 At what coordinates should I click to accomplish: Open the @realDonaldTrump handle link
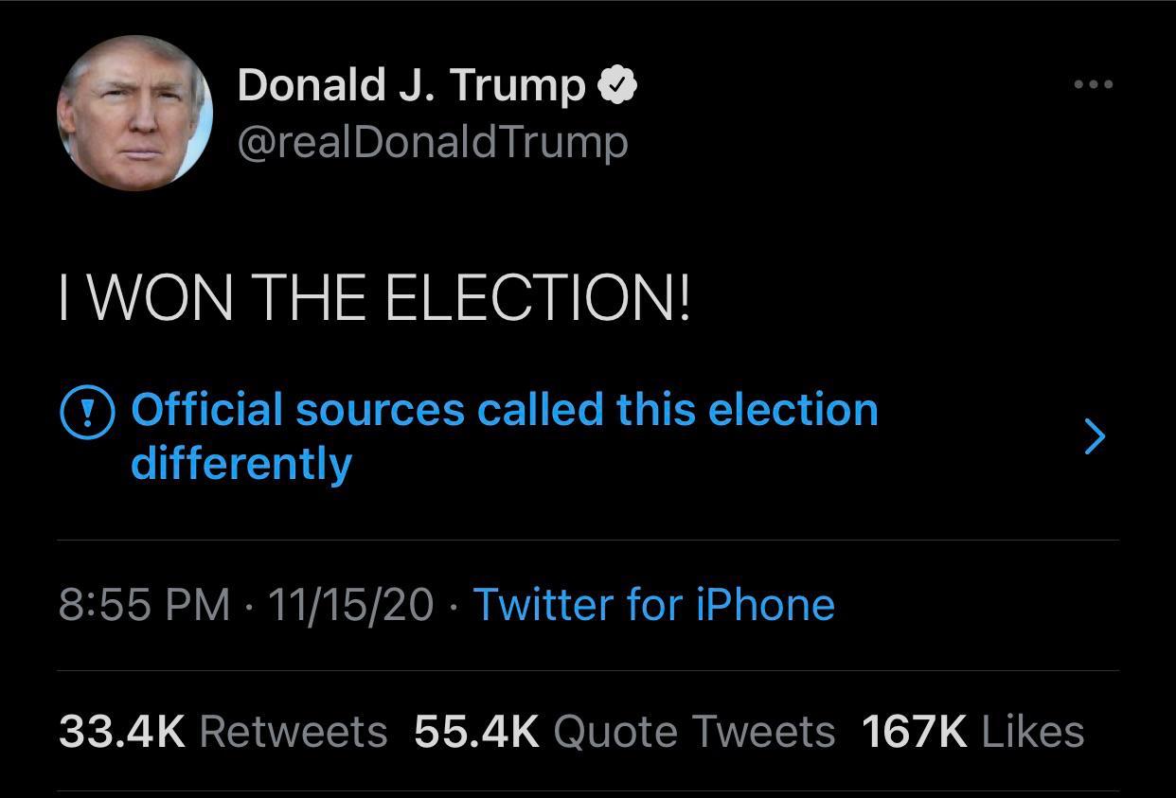[x=433, y=142]
